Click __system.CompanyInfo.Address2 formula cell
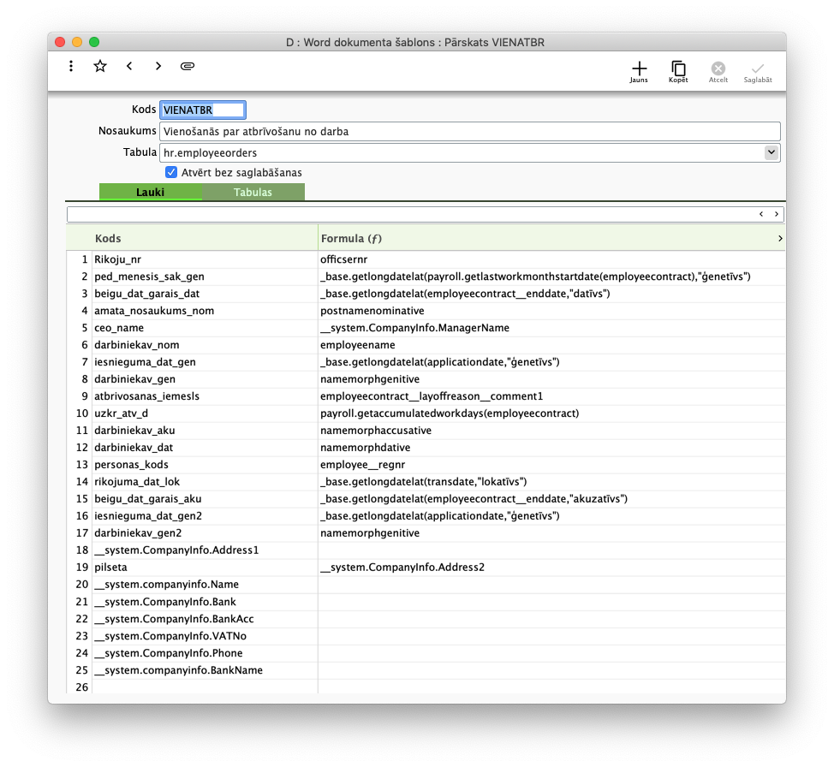This screenshot has height=767, width=834. [x=551, y=567]
